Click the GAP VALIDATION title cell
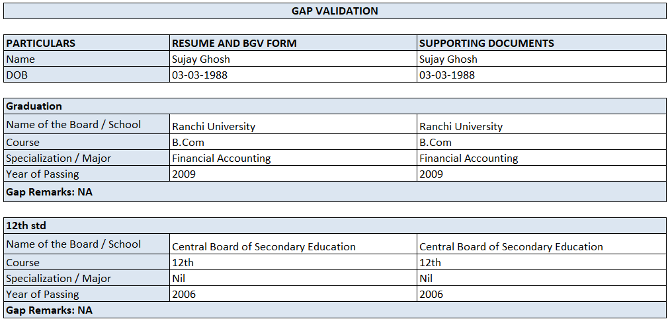 [x=335, y=11]
